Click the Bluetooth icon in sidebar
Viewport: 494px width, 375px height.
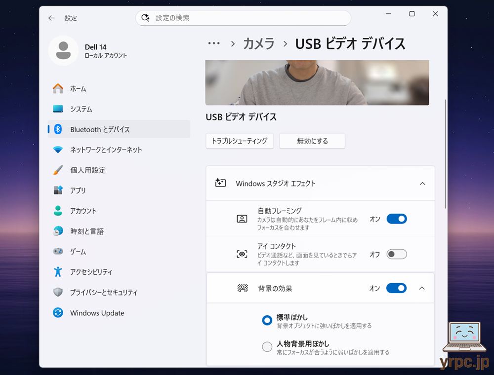click(x=58, y=129)
